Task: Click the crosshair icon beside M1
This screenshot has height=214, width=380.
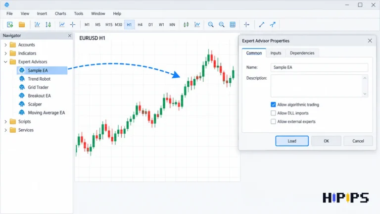Action: pyautogui.click(x=73, y=24)
